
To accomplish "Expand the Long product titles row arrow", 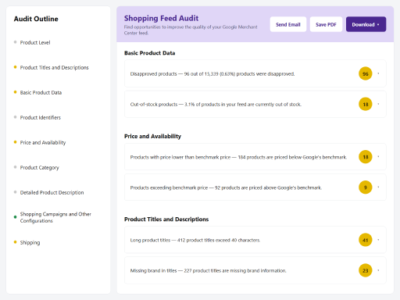I will click(x=378, y=240).
